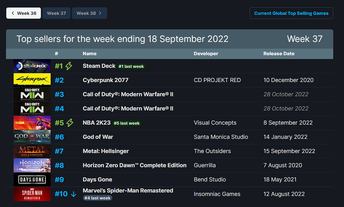Click the CD PROJEKT RED developer name
The width and height of the screenshot is (344, 207).
[217, 80]
